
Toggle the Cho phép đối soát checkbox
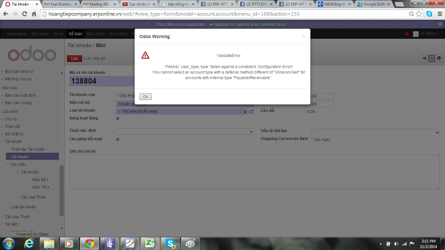(x=118, y=139)
